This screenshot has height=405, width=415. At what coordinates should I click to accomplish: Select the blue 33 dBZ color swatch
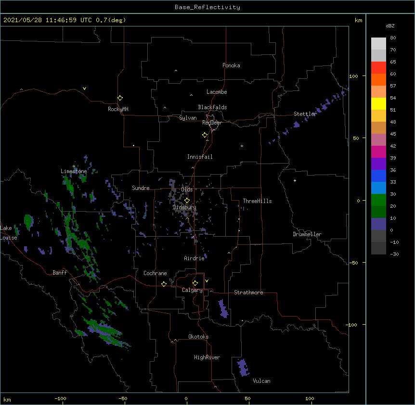pos(378,176)
